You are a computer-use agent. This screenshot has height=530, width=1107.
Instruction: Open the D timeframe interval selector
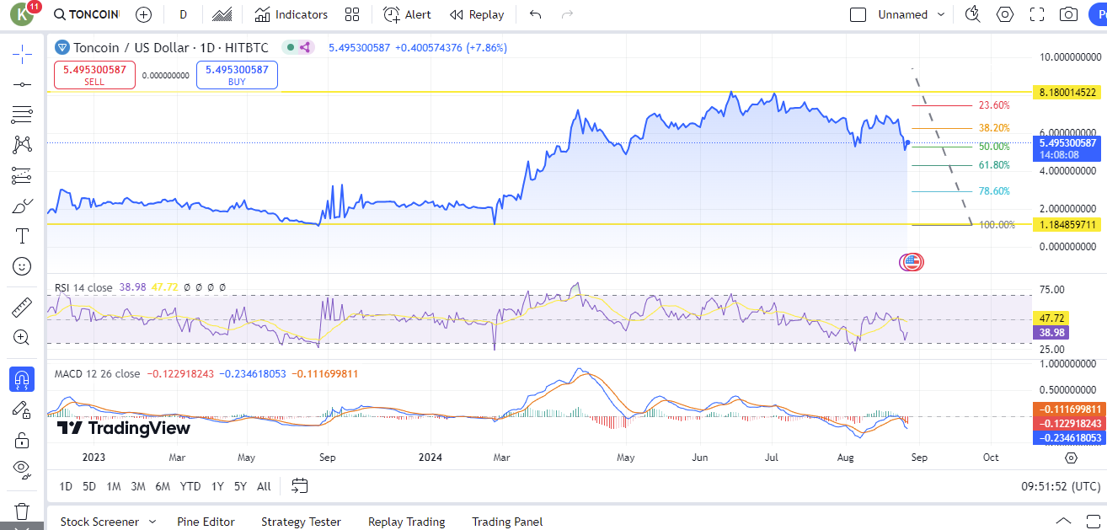click(183, 14)
